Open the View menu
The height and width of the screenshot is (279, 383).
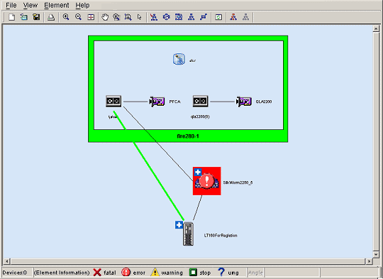click(x=30, y=5)
